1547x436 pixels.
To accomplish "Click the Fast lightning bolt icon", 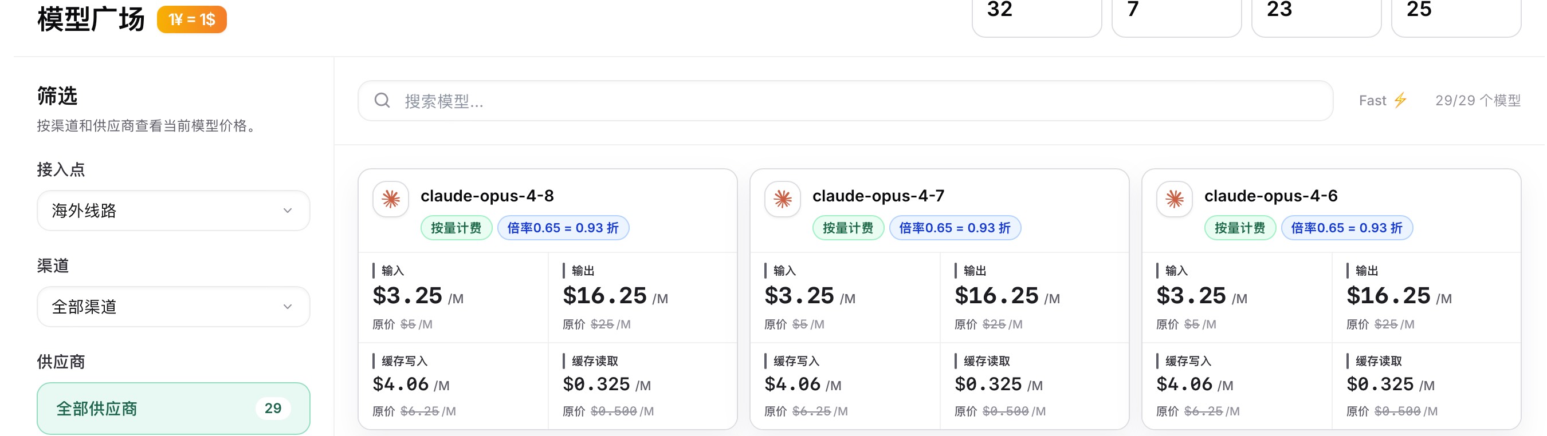I will (1400, 100).
